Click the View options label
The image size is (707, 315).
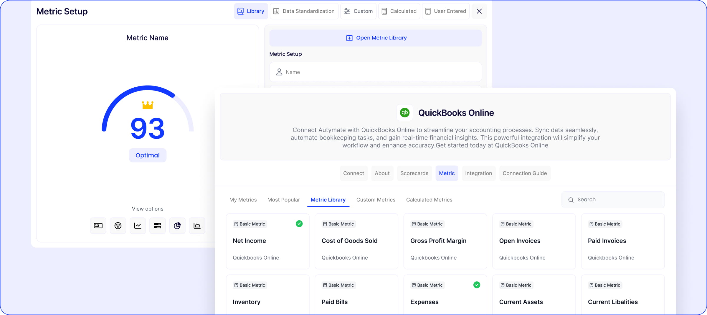click(x=148, y=209)
